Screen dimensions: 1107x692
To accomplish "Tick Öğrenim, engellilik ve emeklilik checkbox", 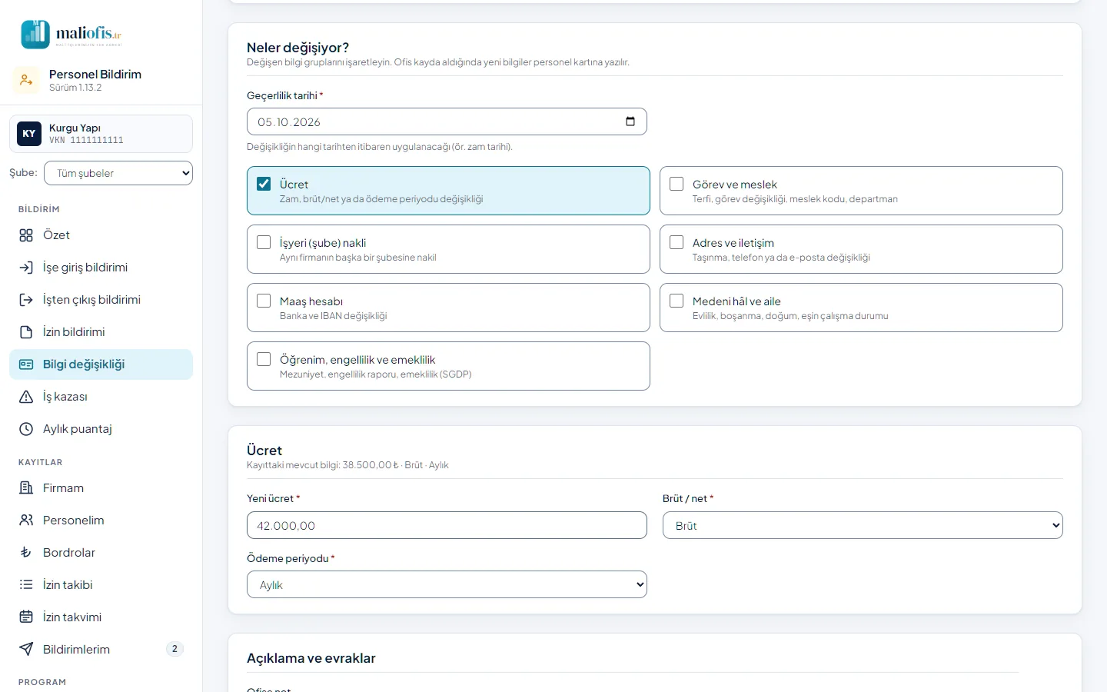I will coord(264,359).
